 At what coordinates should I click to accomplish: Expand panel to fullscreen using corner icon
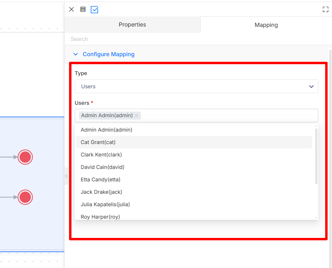coord(326,9)
